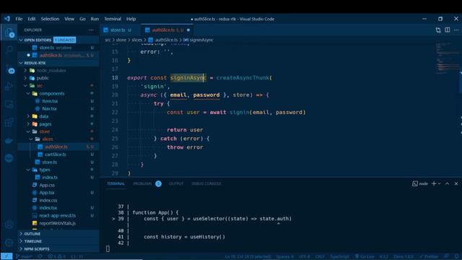Collapse the types folder
462x260 pixels.
(28, 170)
